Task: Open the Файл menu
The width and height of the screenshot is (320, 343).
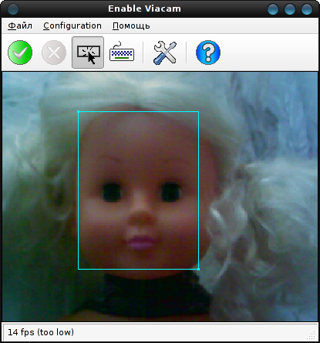Action: tap(20, 25)
